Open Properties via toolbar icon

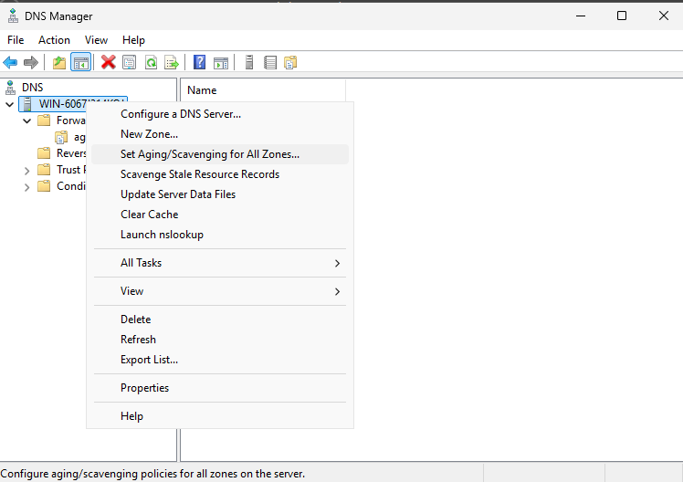click(130, 63)
